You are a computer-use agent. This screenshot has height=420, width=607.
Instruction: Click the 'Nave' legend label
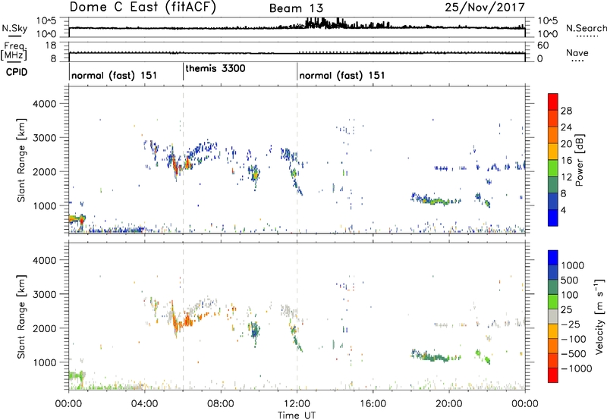click(577, 53)
